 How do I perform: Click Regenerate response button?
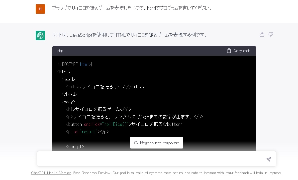157,143
